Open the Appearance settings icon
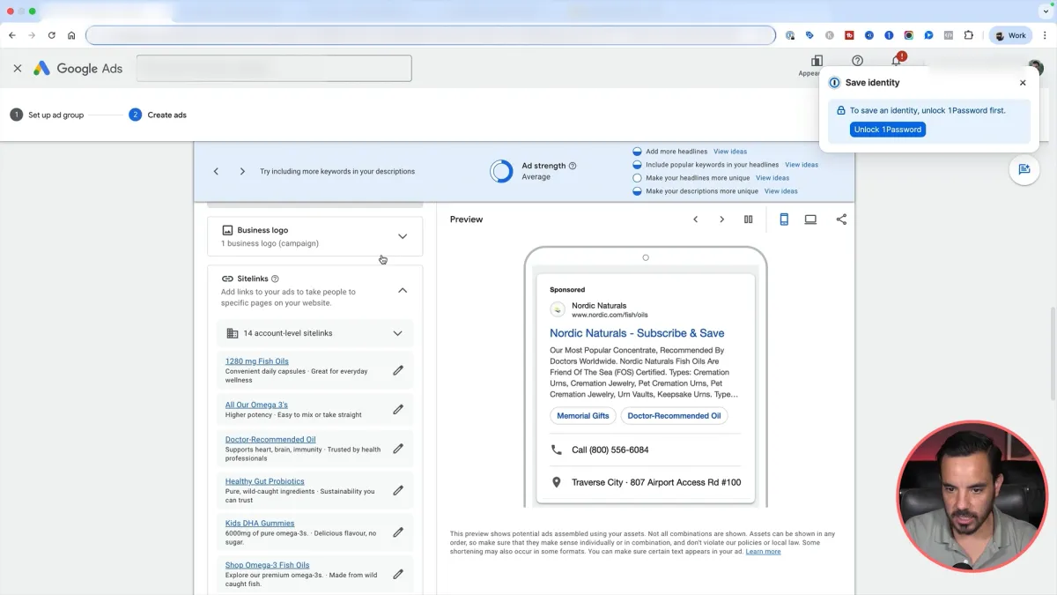This screenshot has width=1057, height=595. tap(817, 61)
